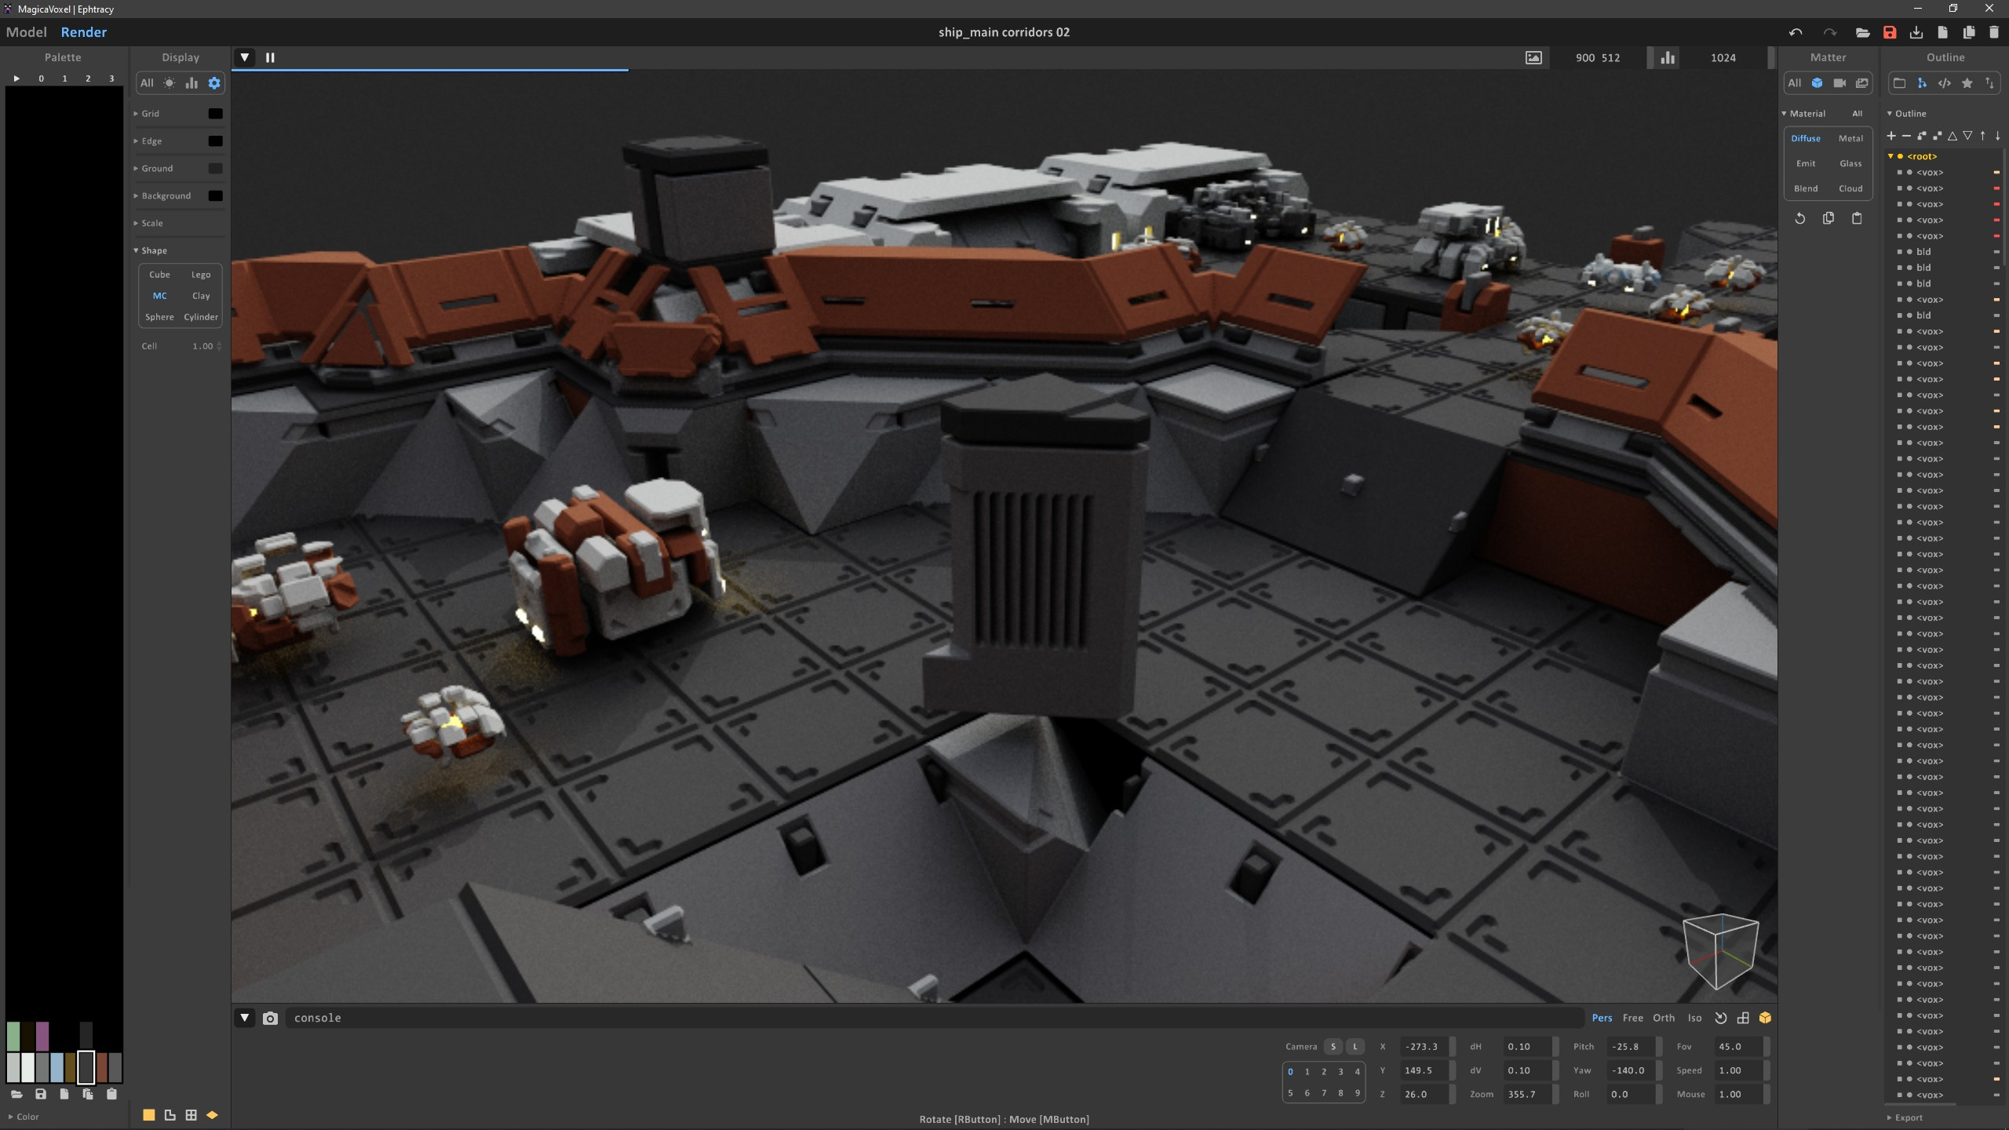Click the Camera L load button
Screen dimensions: 2009x1130
[1355, 1047]
